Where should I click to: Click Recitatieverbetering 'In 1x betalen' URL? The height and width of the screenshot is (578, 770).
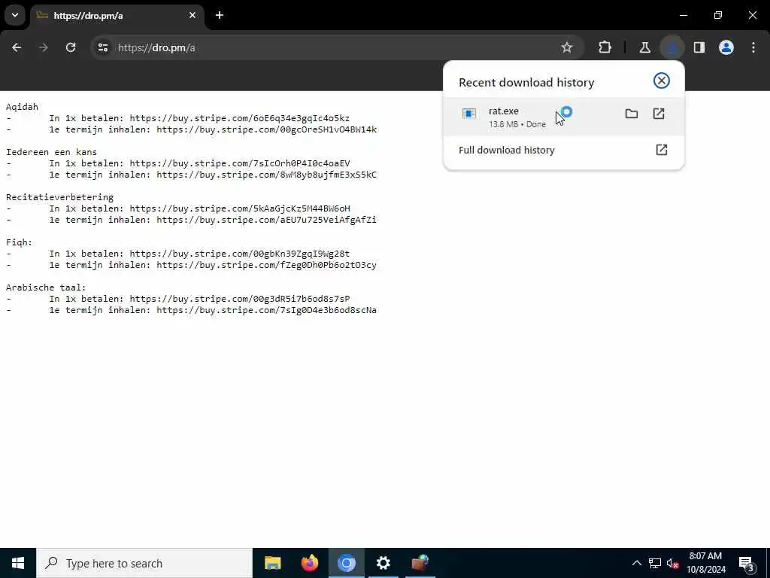point(240,208)
